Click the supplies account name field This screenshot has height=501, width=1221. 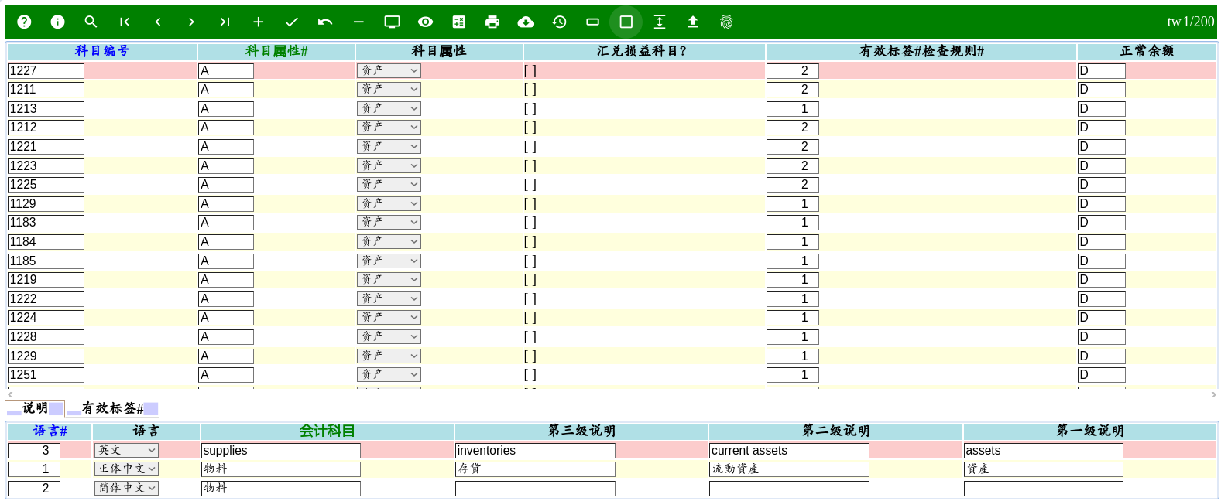(x=280, y=451)
